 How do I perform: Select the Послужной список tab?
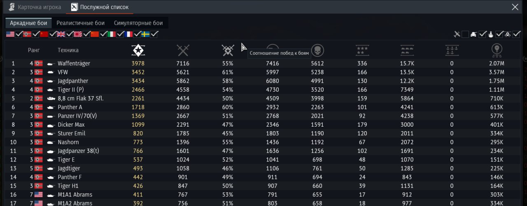click(x=100, y=7)
